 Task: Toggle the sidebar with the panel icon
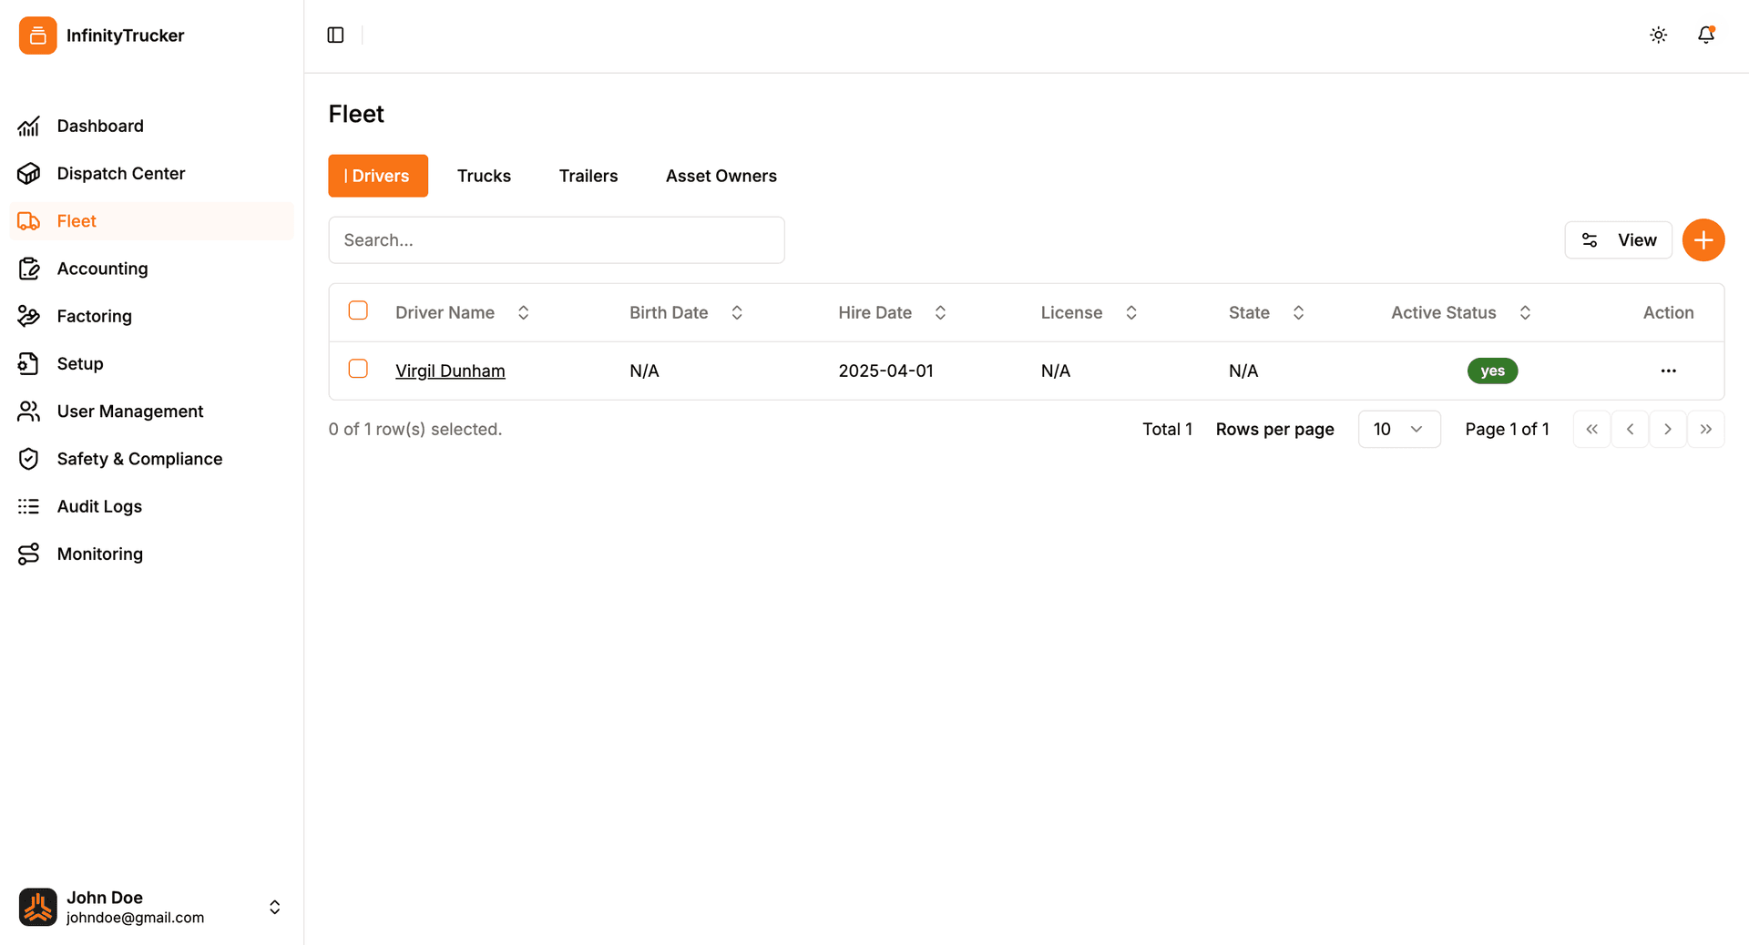click(x=335, y=35)
